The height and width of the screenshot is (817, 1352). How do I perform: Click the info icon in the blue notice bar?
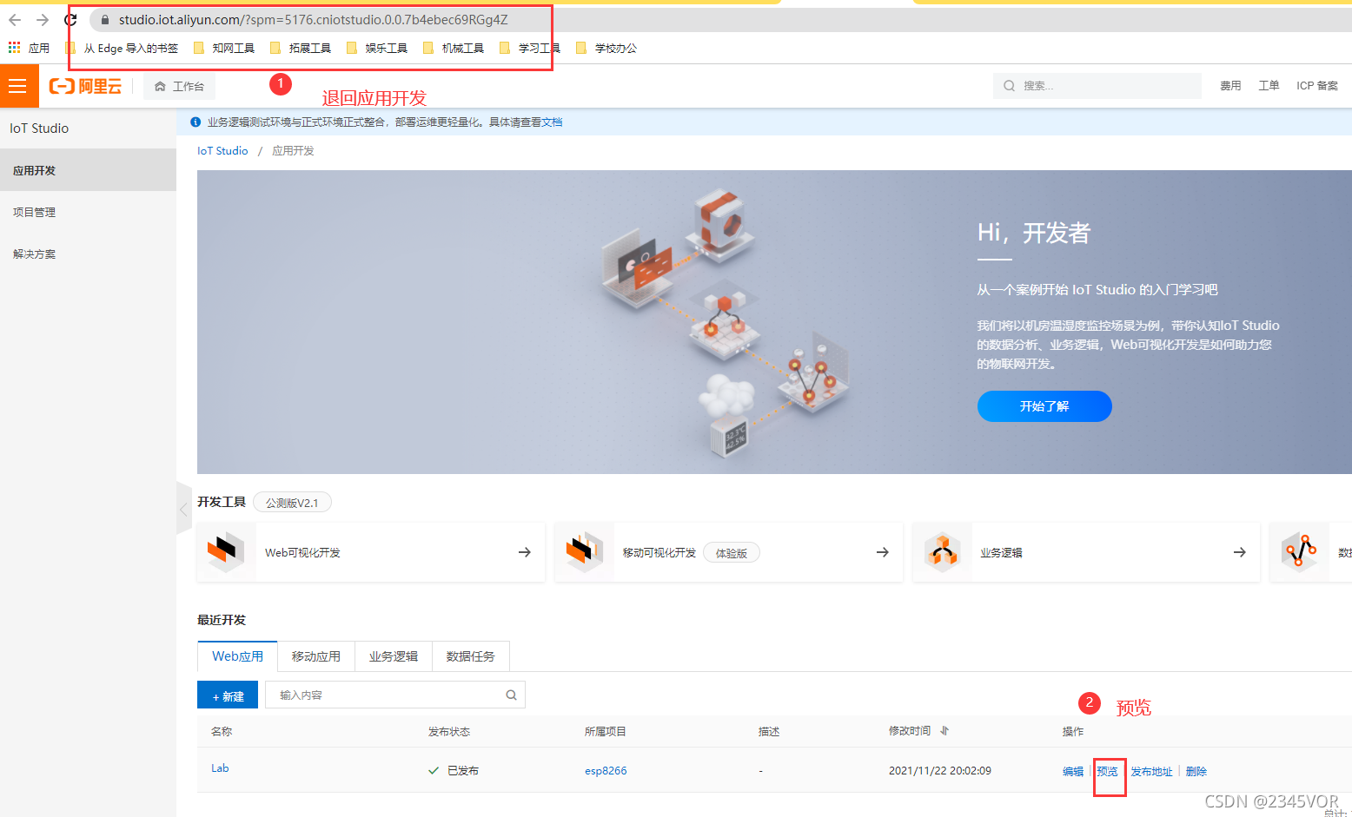click(196, 122)
